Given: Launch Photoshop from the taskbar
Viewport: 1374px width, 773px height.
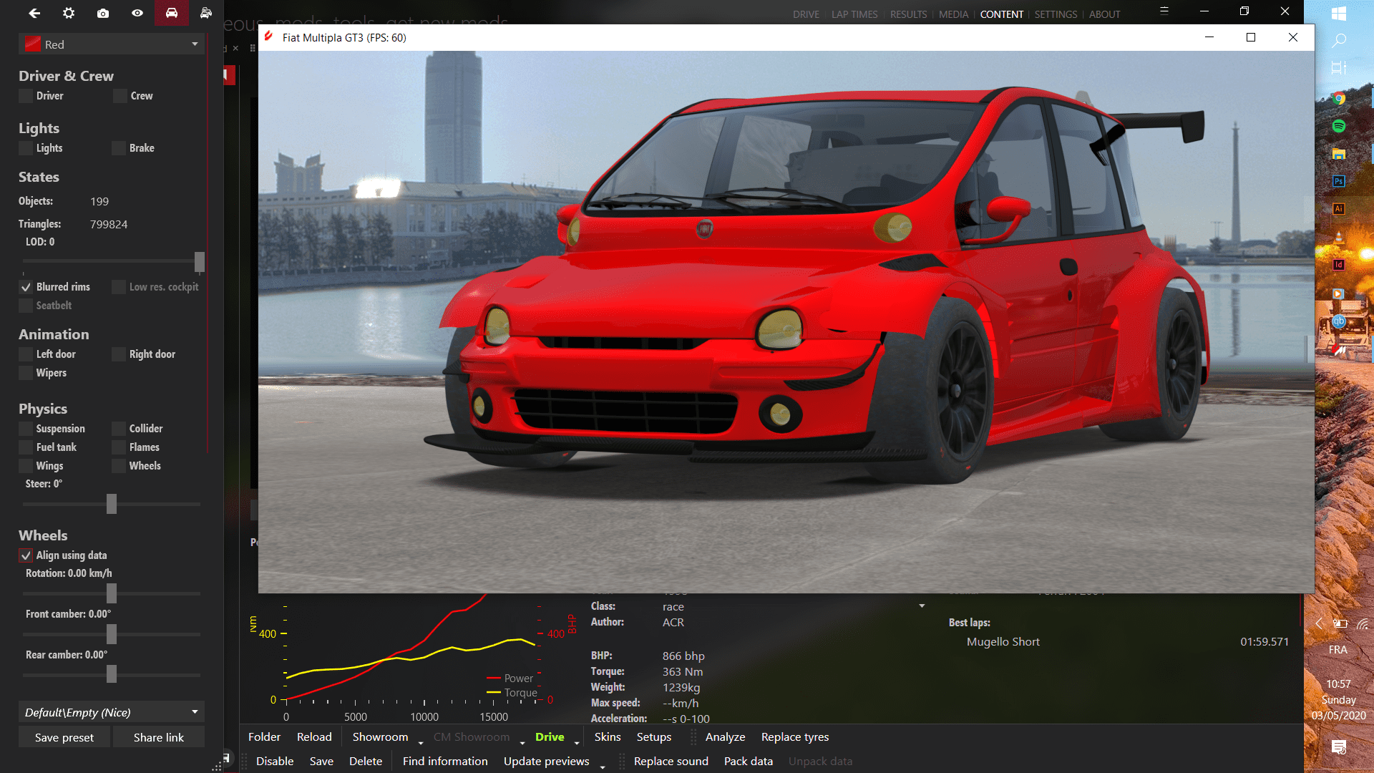Looking at the screenshot, I should tap(1339, 181).
